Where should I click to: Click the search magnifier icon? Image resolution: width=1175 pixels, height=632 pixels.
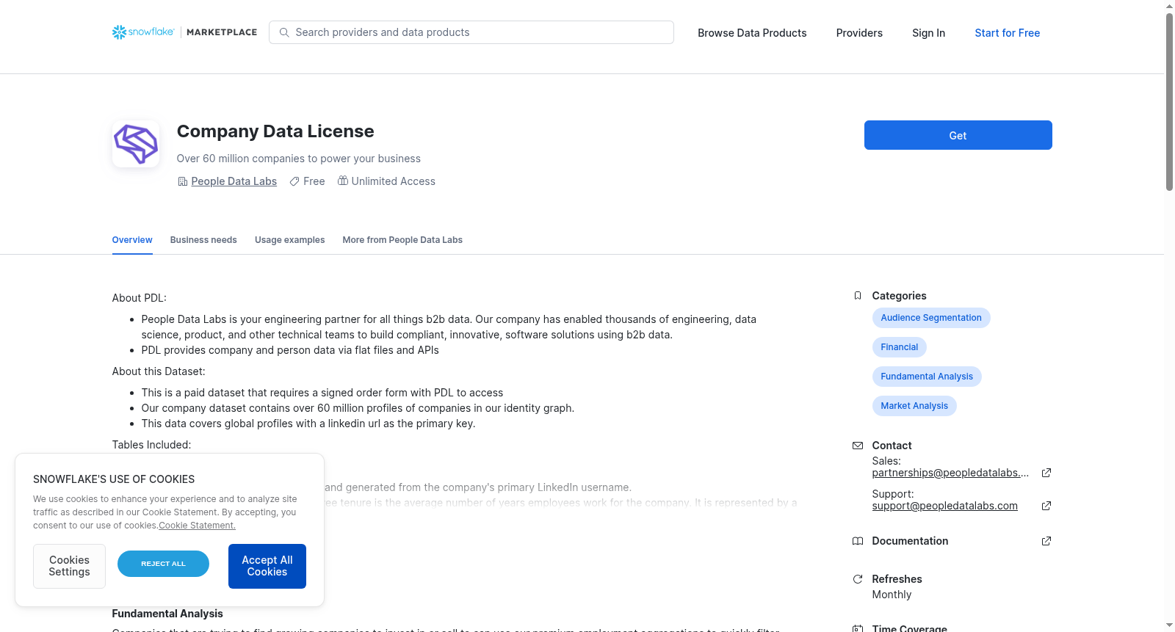click(x=284, y=32)
